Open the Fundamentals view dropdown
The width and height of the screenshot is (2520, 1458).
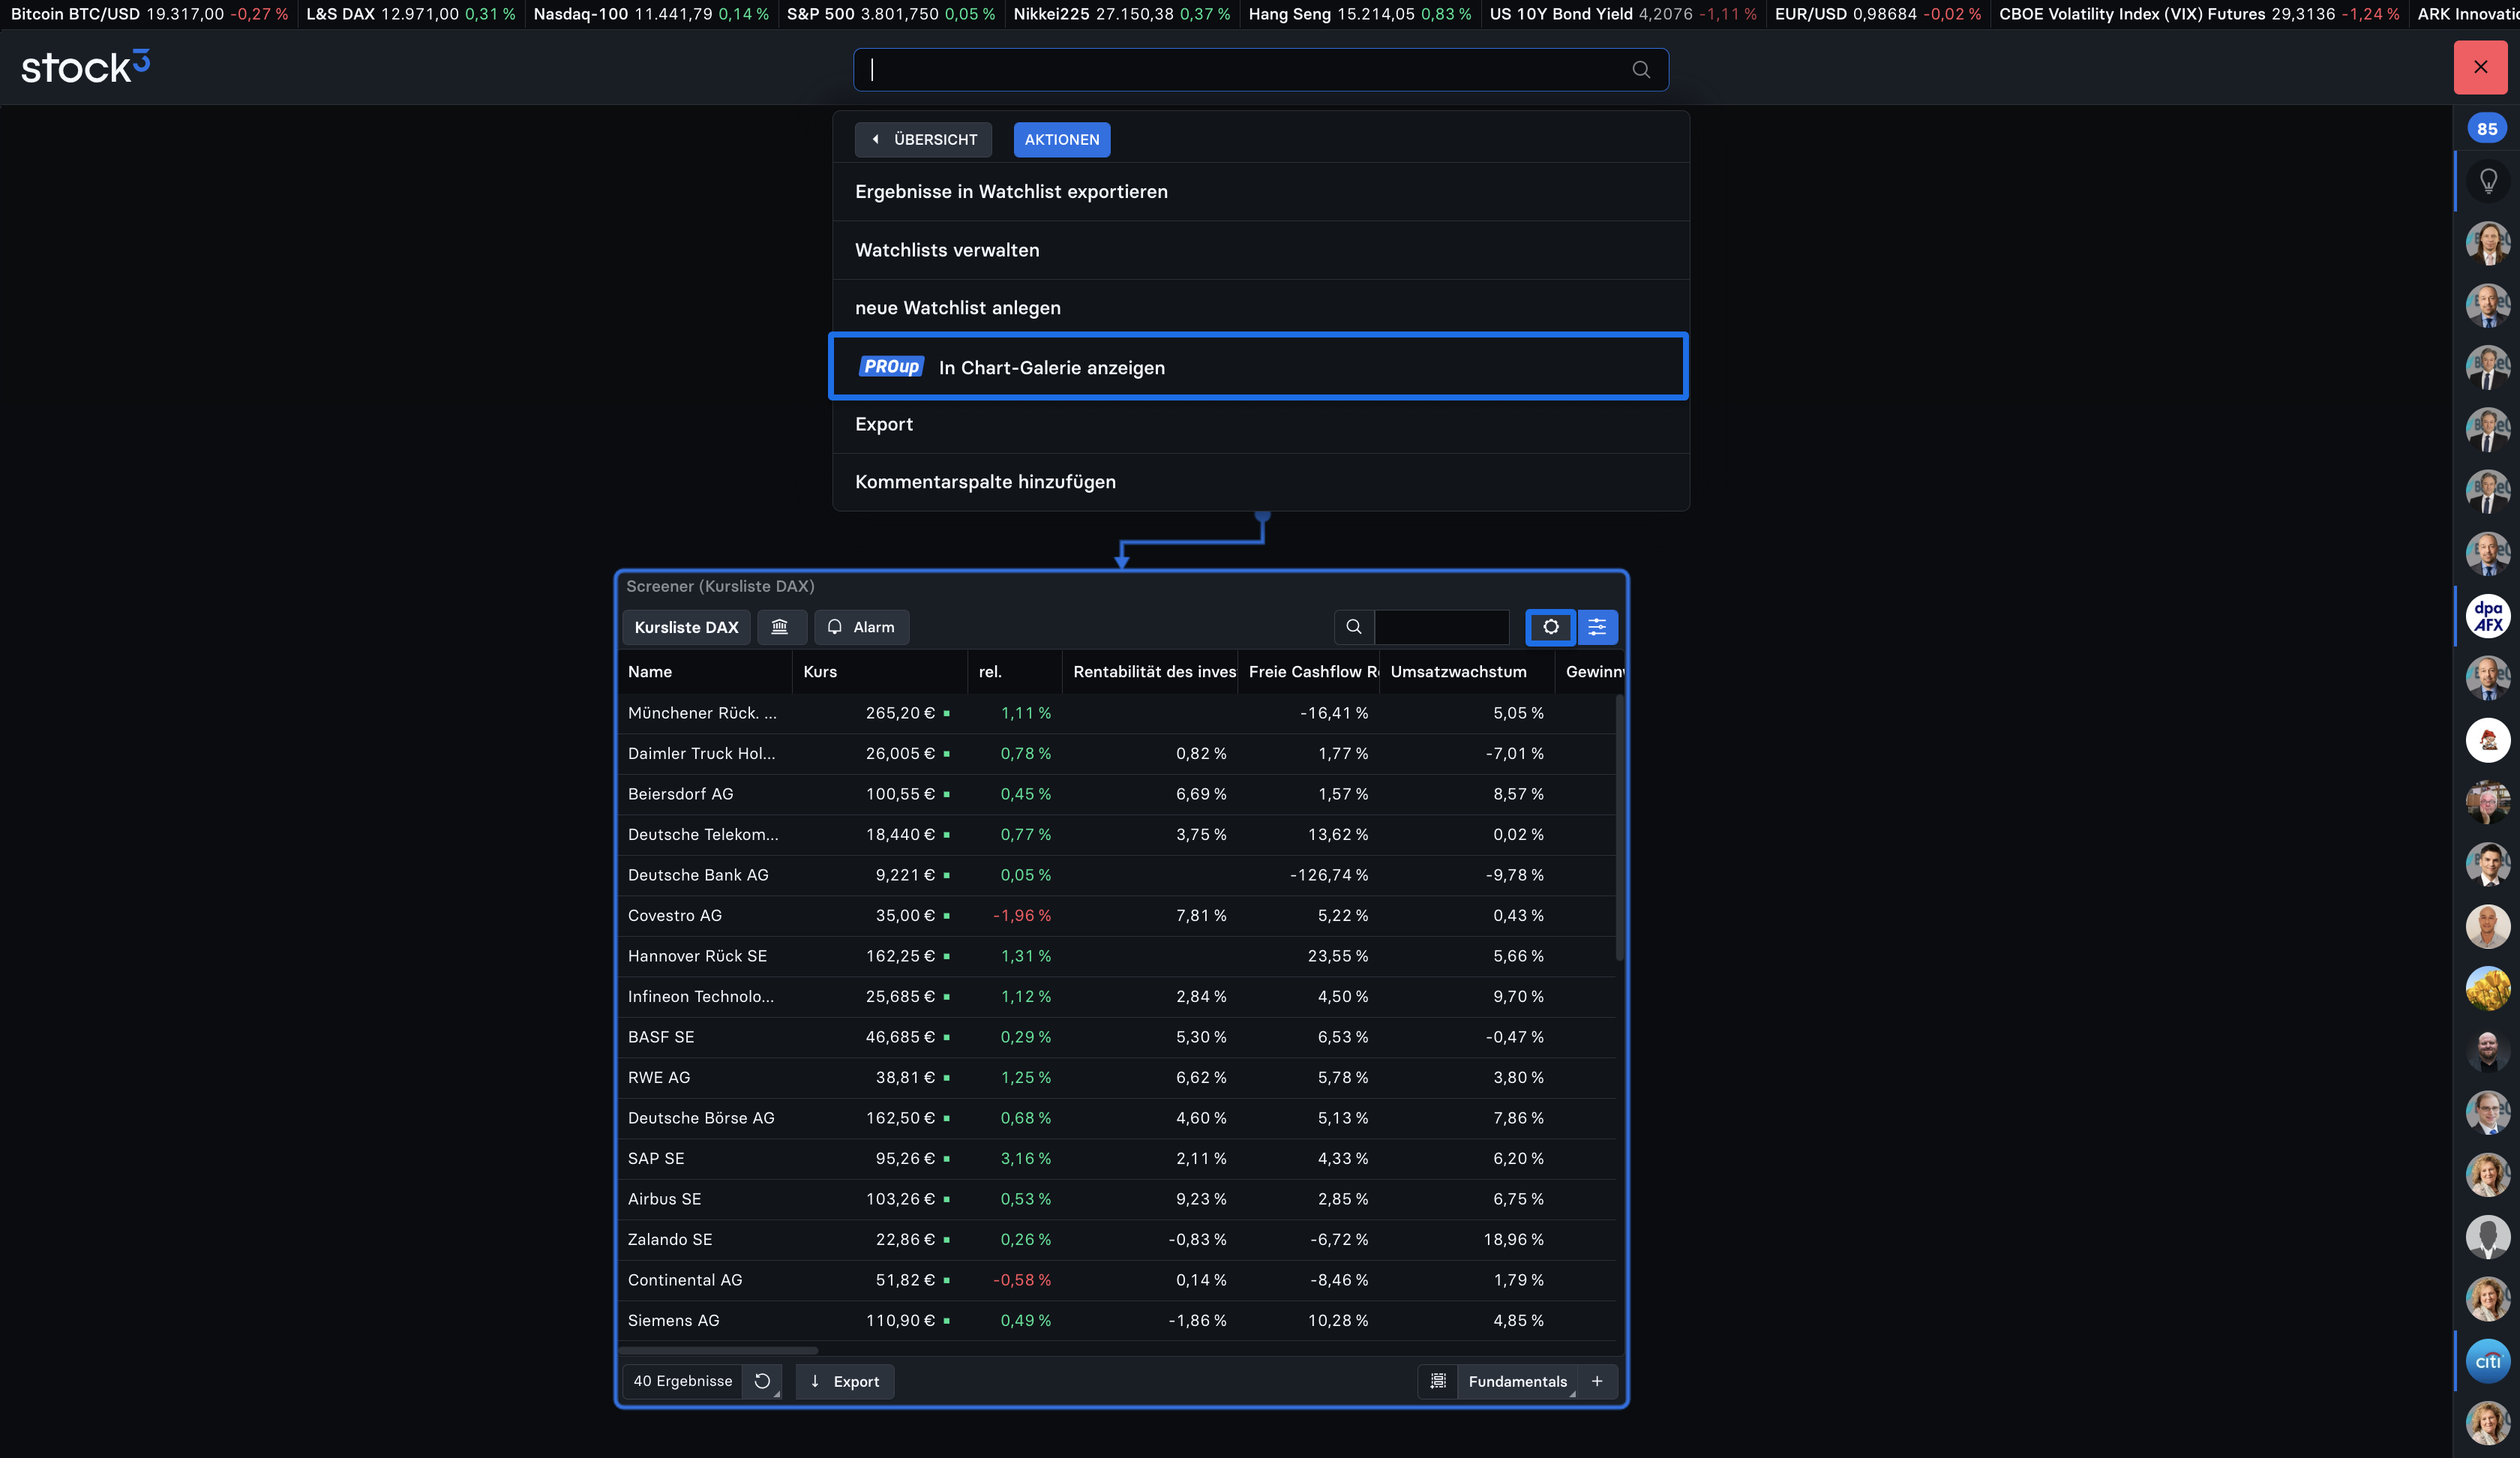tap(1517, 1381)
